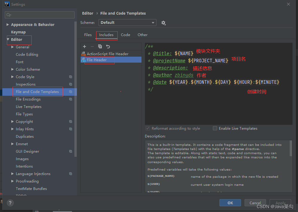298x212 pixels.
Task: Toggle Reformat according to style checkbox
Action: (148, 128)
